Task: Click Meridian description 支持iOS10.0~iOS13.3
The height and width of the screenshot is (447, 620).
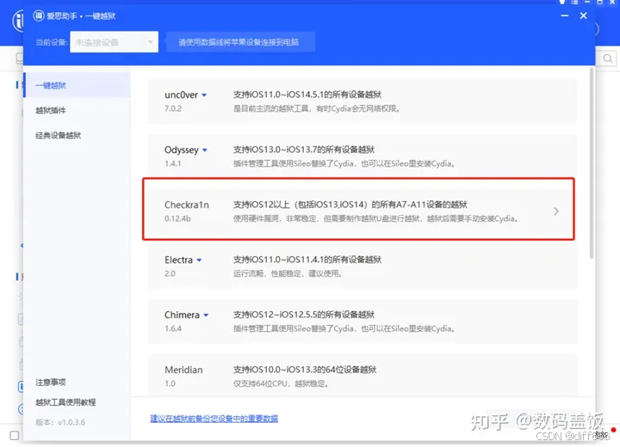Action: click(x=305, y=370)
